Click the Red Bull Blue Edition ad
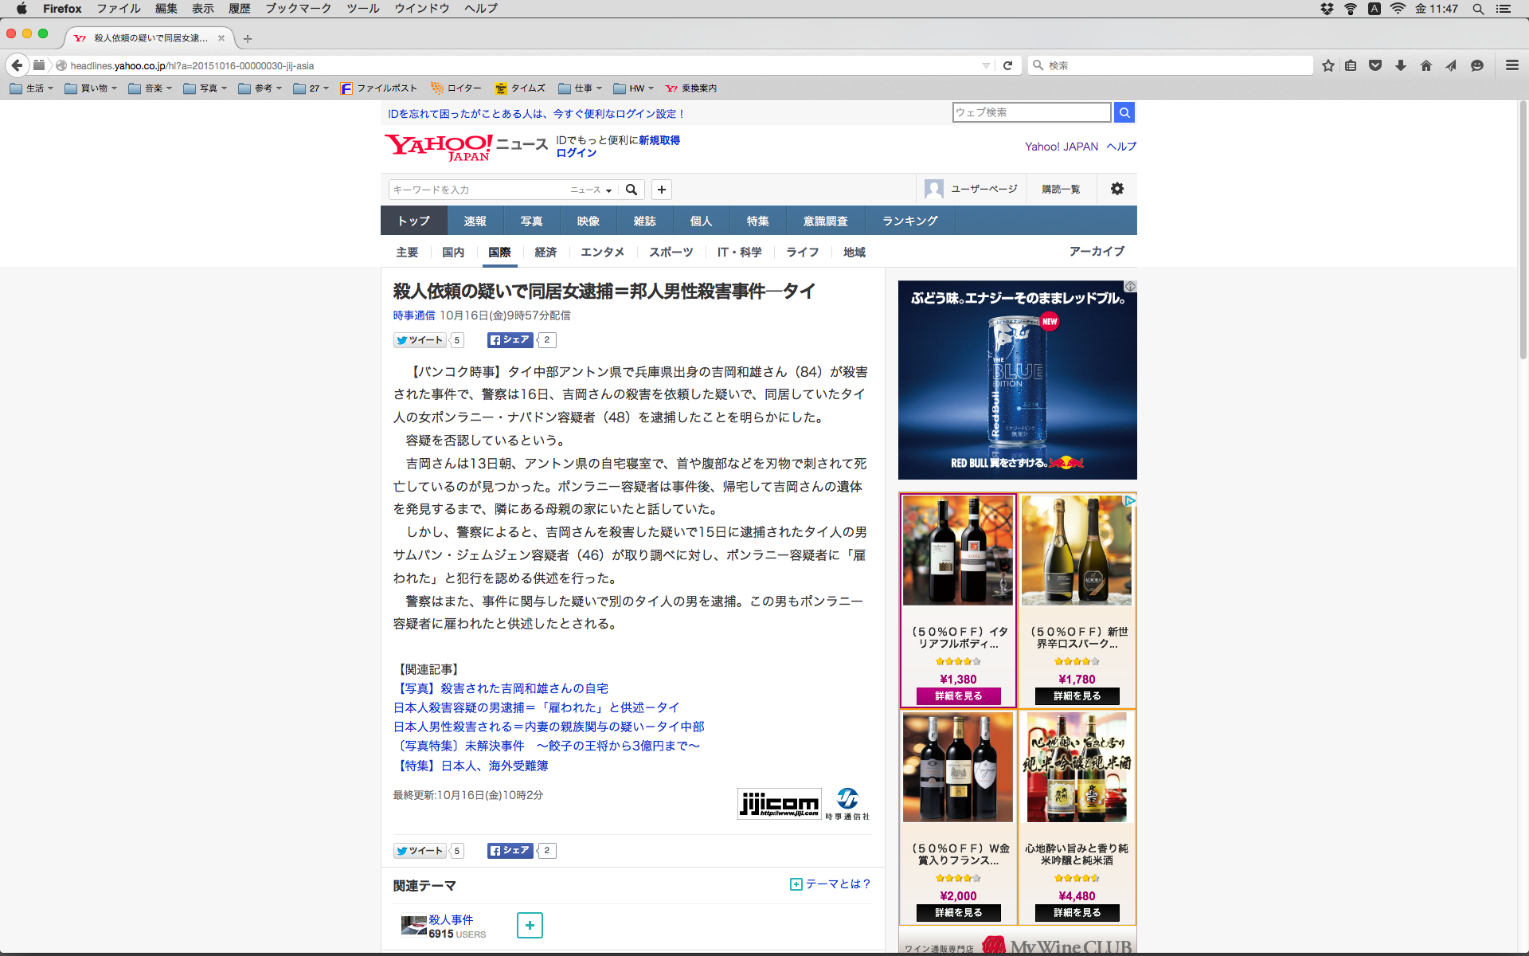Screen dimensions: 1529x956 [1017, 380]
